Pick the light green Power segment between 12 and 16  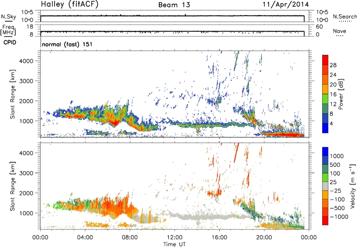click(325, 99)
